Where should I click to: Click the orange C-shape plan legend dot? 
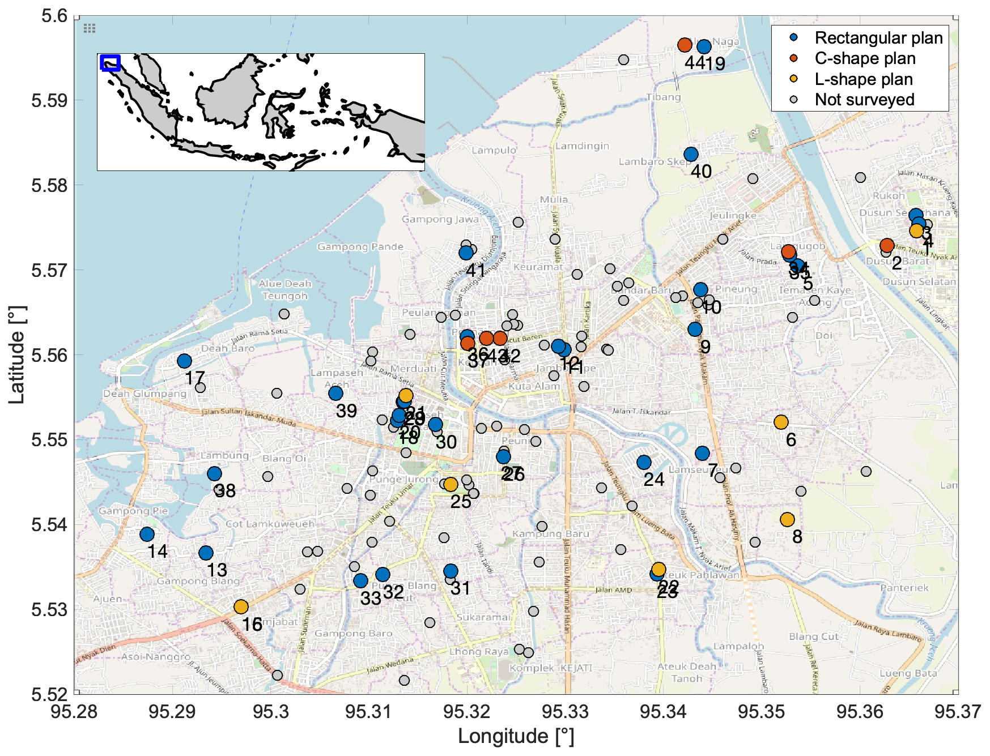[x=794, y=58]
